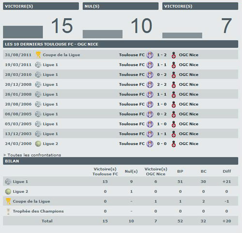Click OGC Nice crest in 06/08/2005 match row
The height and width of the screenshot is (233, 242).
(x=174, y=114)
